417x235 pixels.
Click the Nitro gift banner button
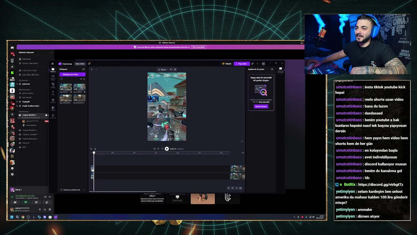pyautogui.click(x=199, y=47)
